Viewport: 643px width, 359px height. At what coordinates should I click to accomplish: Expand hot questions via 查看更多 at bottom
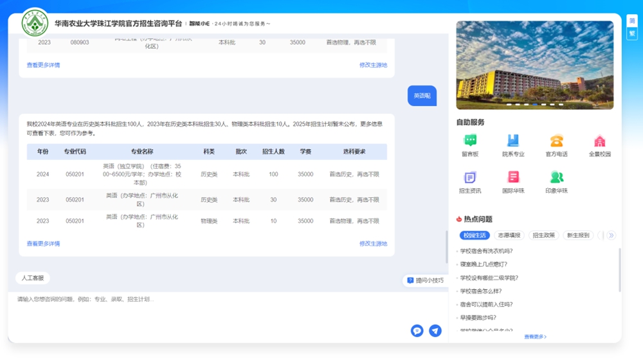click(535, 337)
